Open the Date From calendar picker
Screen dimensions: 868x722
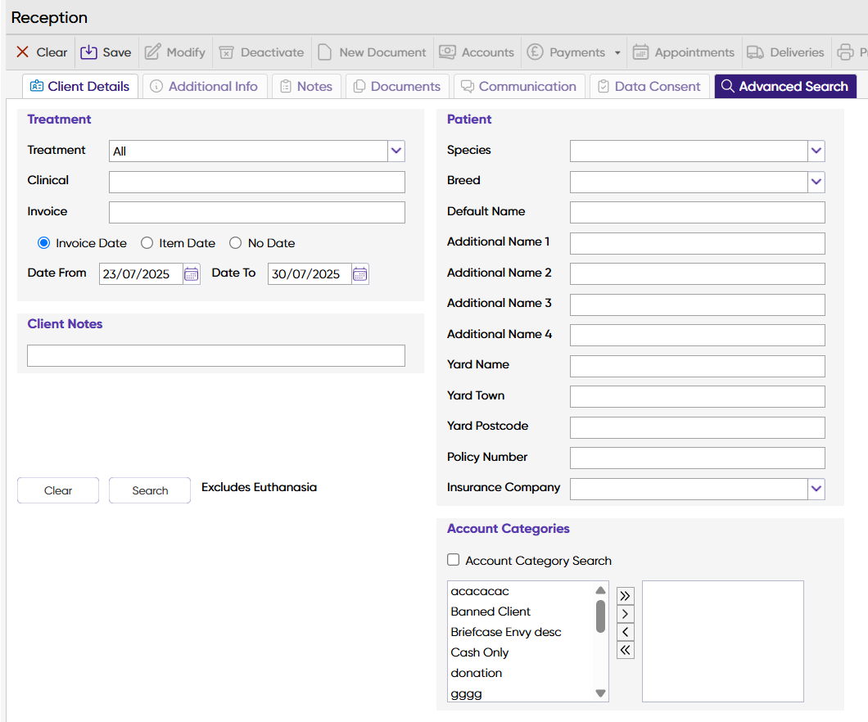click(192, 274)
